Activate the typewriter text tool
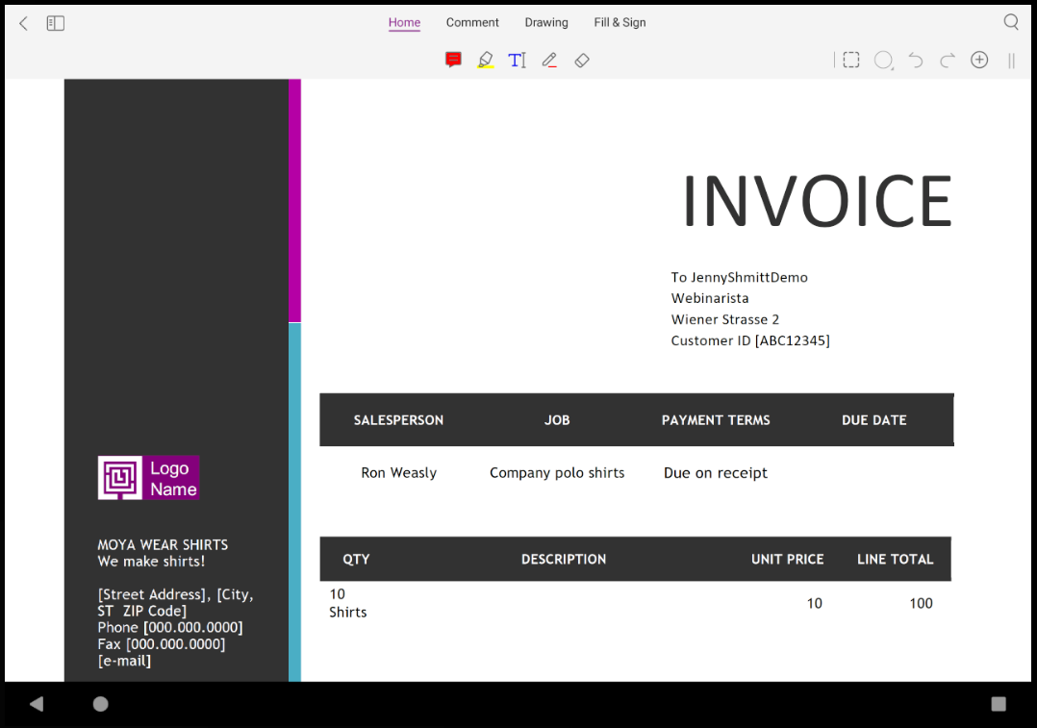This screenshot has height=728, width=1037. coord(518,61)
